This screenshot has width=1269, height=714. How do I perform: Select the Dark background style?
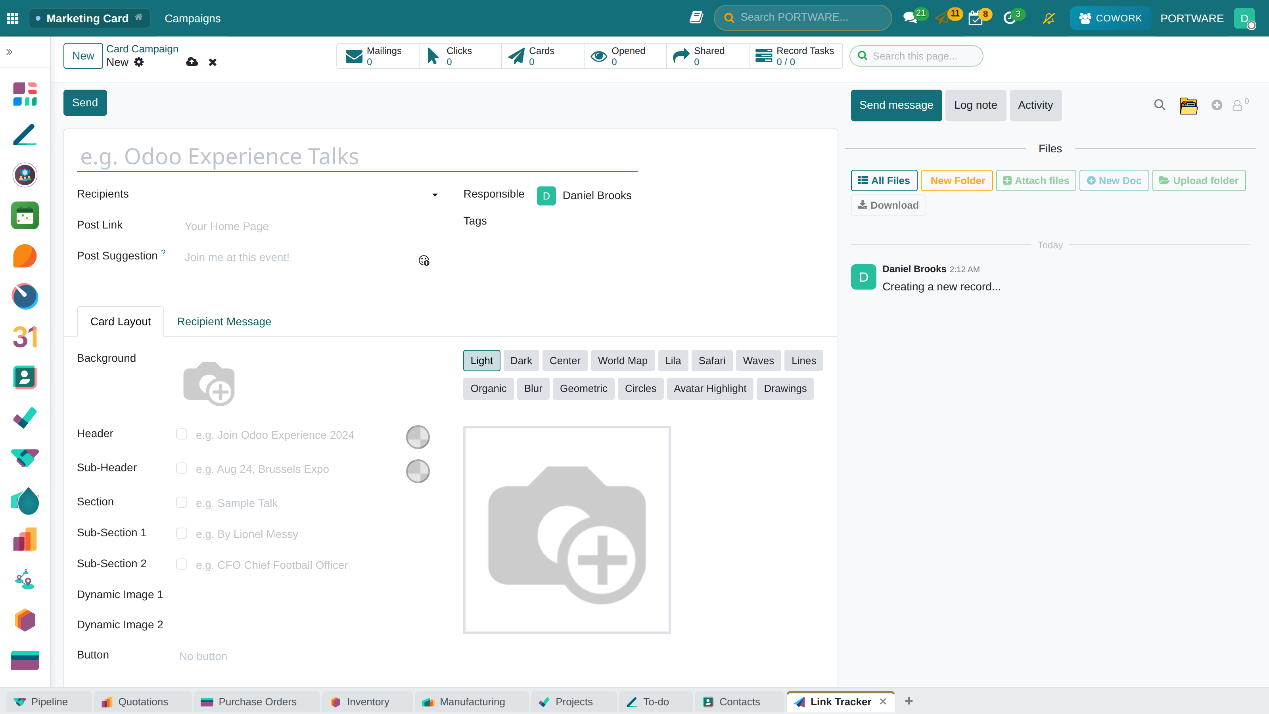pyautogui.click(x=521, y=361)
